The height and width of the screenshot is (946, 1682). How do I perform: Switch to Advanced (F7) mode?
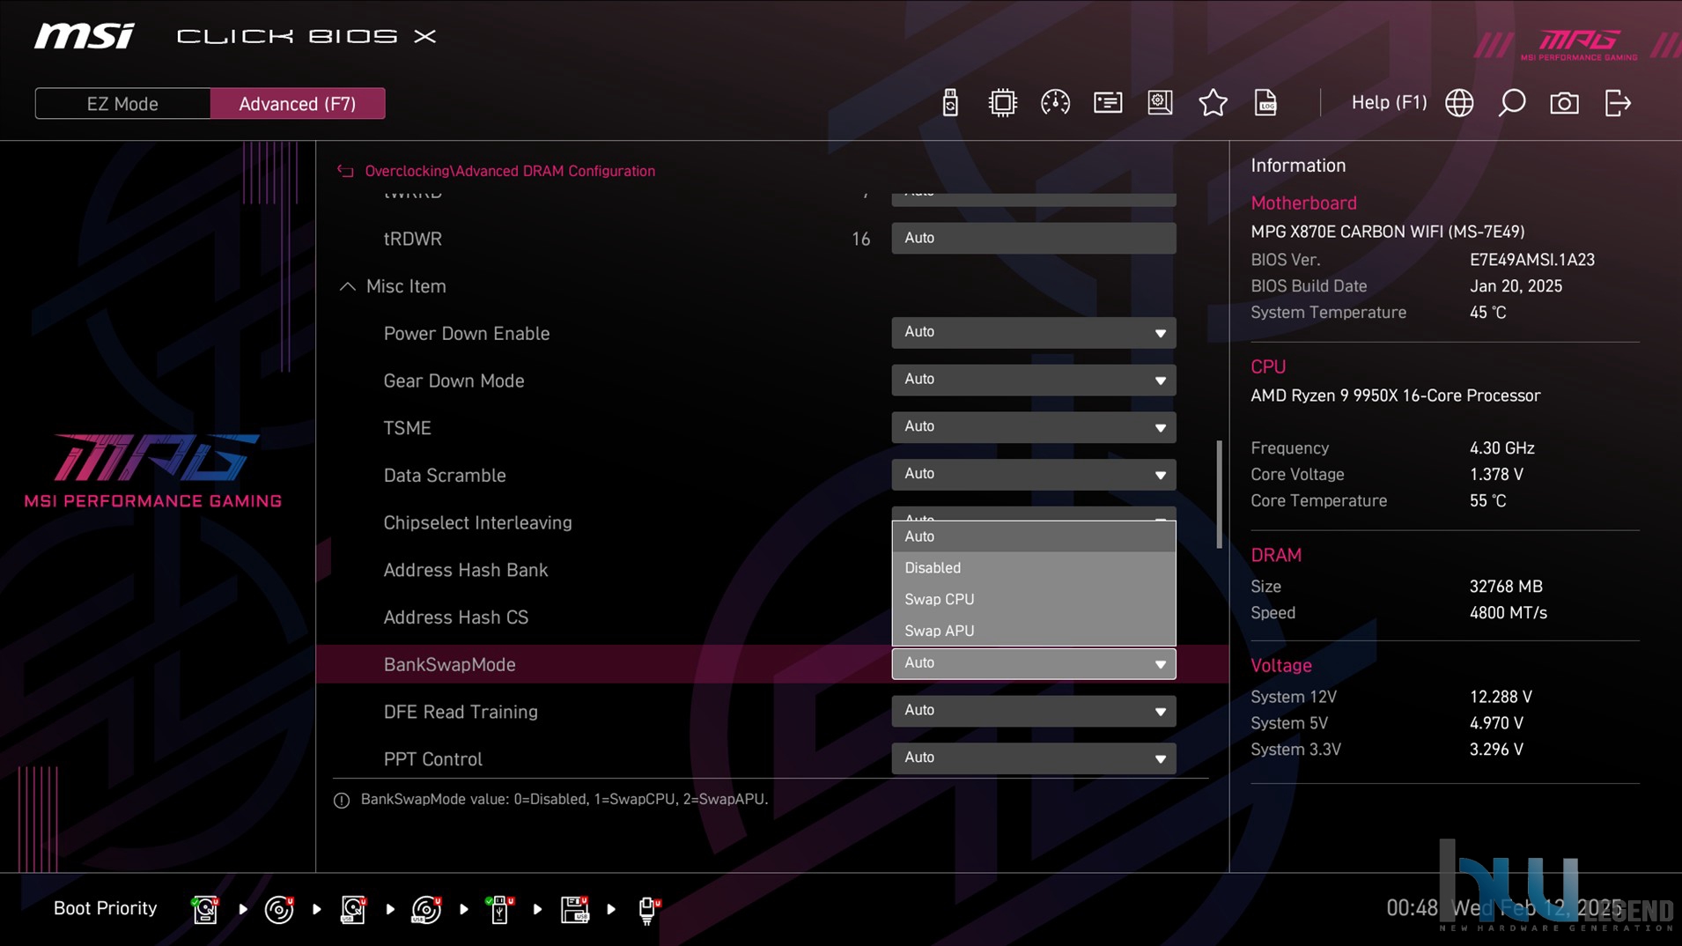[x=298, y=104]
